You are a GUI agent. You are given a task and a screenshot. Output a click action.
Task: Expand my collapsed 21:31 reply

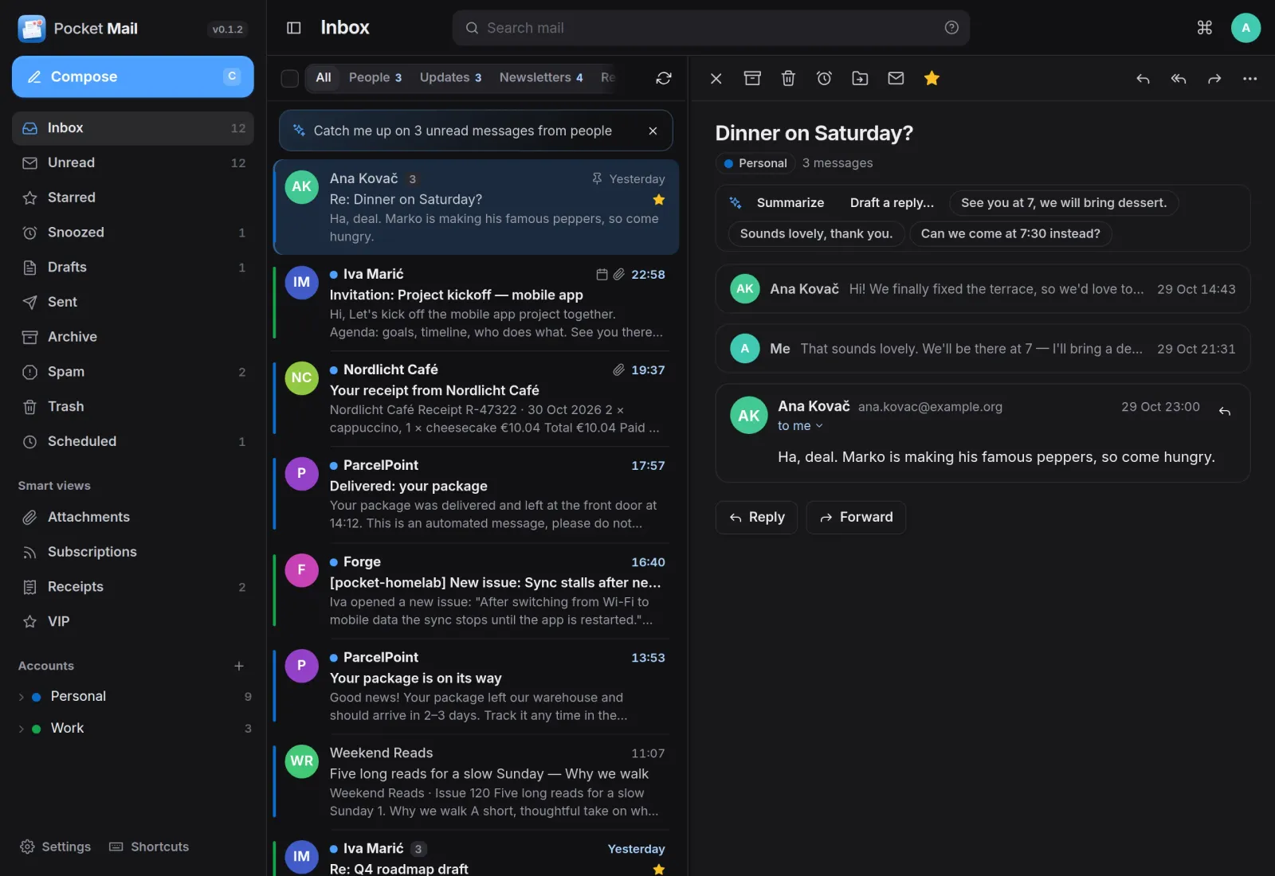click(983, 349)
